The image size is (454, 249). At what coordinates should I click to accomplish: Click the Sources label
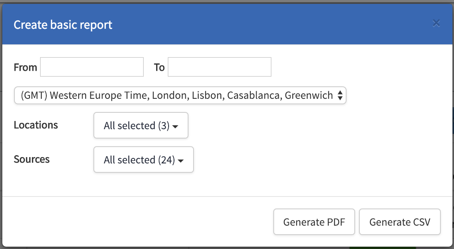click(32, 160)
